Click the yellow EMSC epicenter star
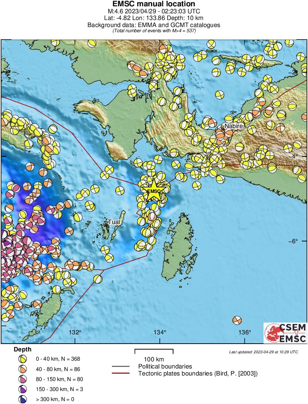Viewport: 308px width, 404px height. pos(154,190)
